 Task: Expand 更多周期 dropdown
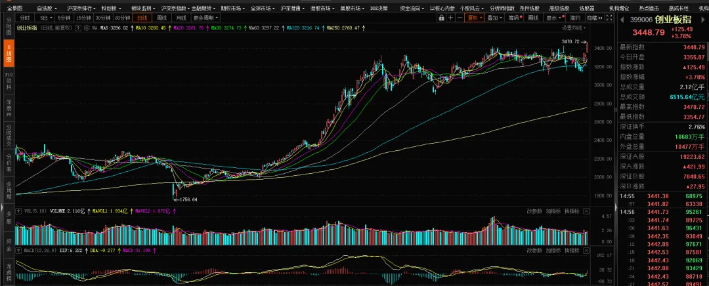coord(205,18)
